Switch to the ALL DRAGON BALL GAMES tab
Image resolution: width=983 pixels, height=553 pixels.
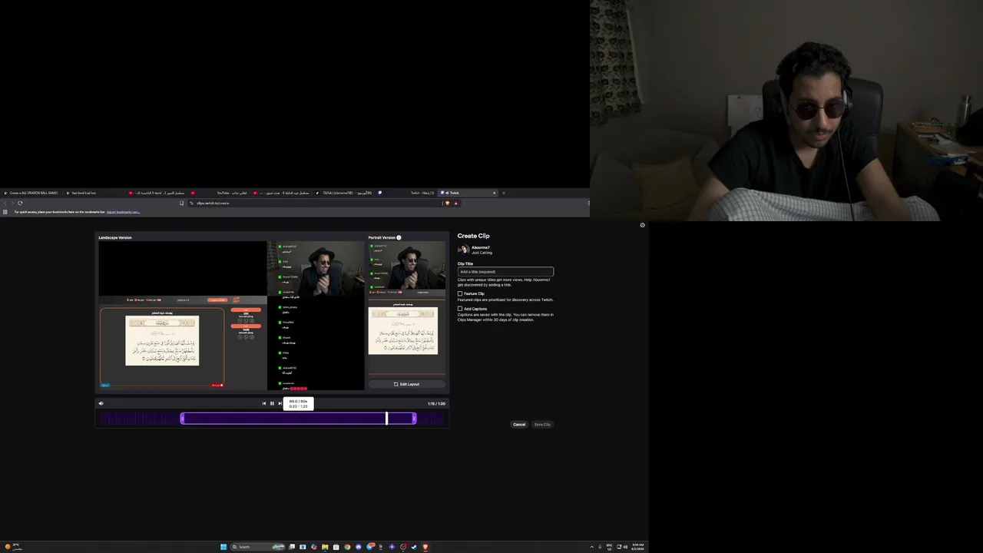(x=31, y=193)
